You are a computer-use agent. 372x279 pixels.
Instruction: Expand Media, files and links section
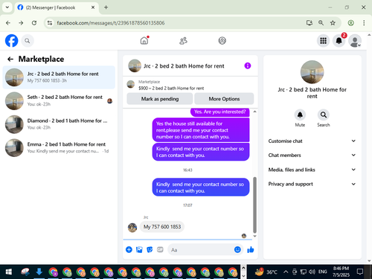coord(312,170)
